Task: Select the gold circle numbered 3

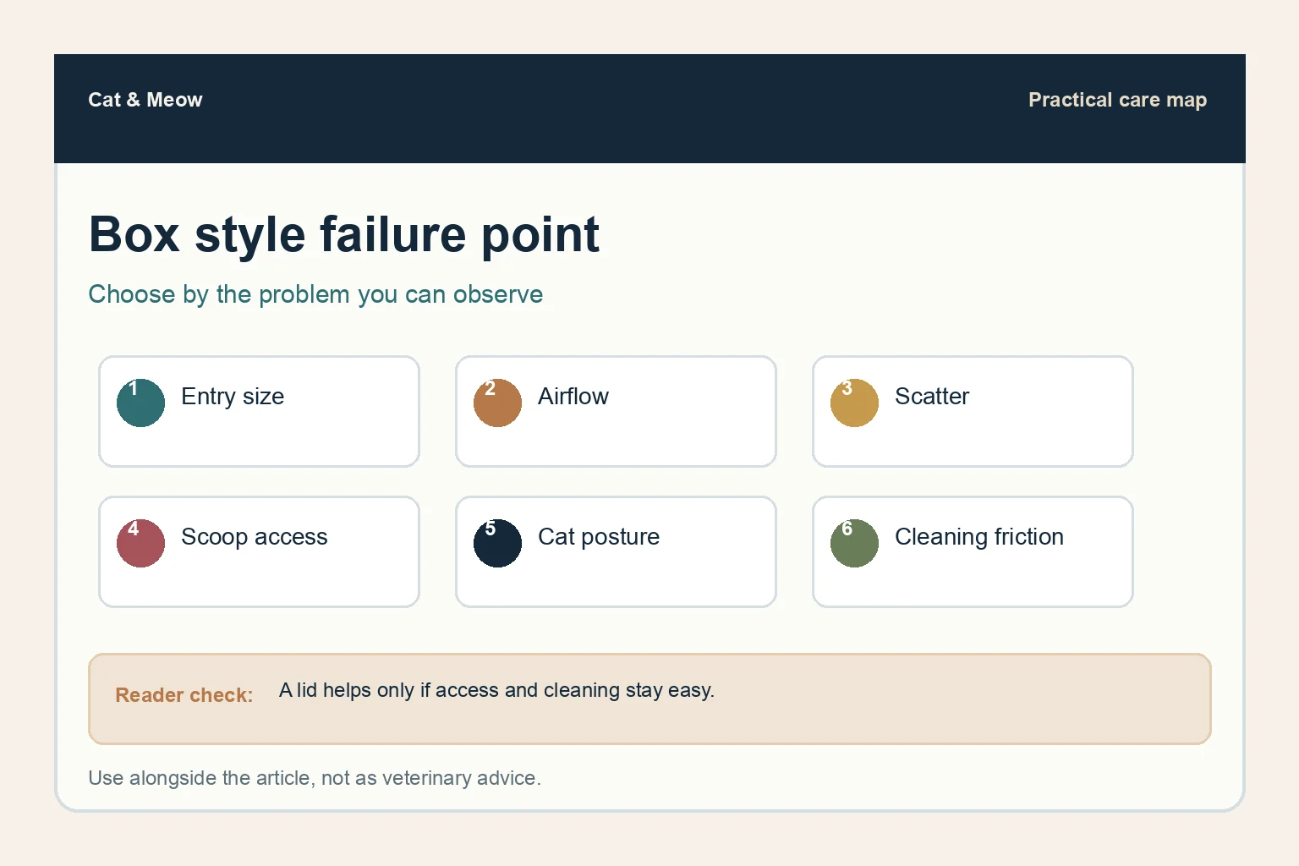Action: (x=854, y=403)
